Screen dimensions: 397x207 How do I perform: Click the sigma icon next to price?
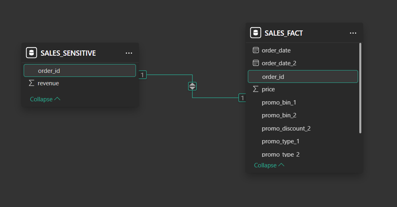coord(256,89)
